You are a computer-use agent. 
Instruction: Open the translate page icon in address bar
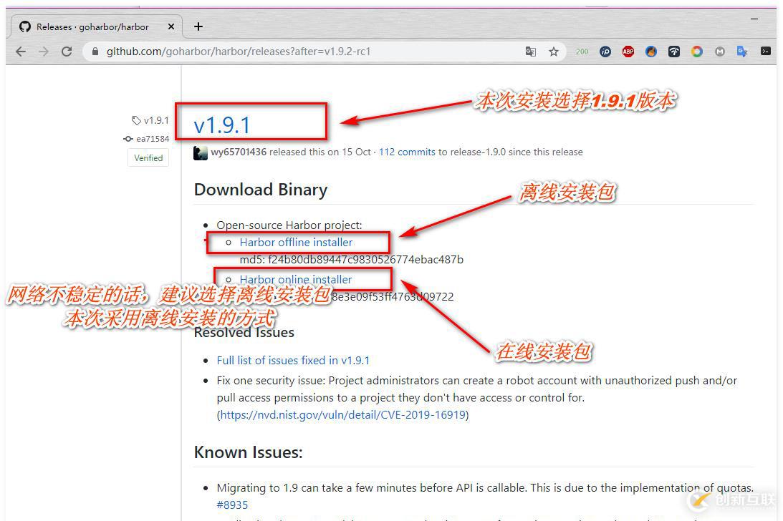tap(530, 52)
